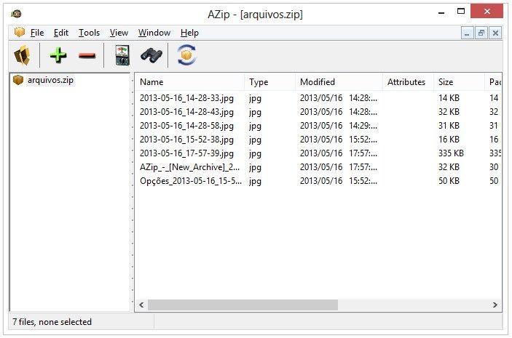Sort by the Name column header

coord(189,82)
